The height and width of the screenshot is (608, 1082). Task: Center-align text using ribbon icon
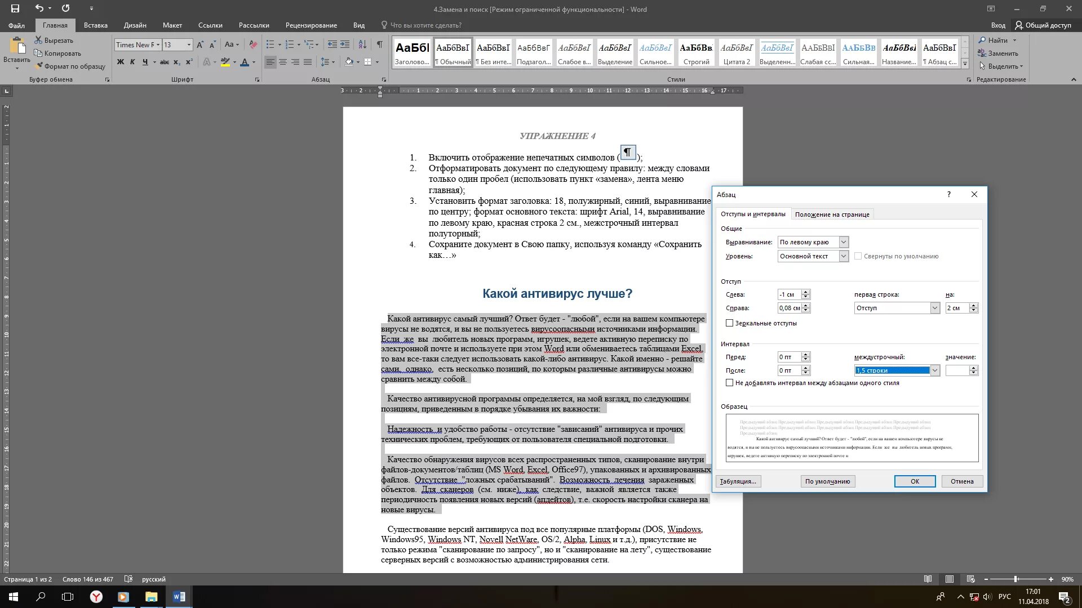[283, 62]
